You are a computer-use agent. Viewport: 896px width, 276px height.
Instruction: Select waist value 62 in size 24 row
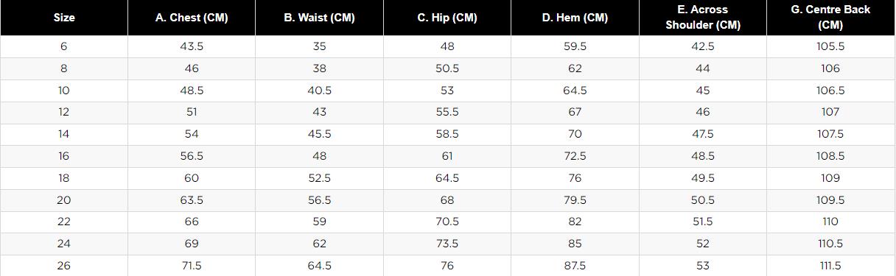pos(319,244)
